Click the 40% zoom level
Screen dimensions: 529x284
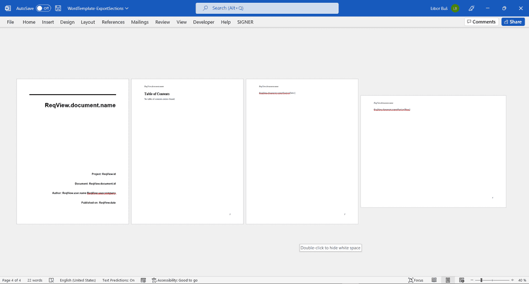click(522, 280)
